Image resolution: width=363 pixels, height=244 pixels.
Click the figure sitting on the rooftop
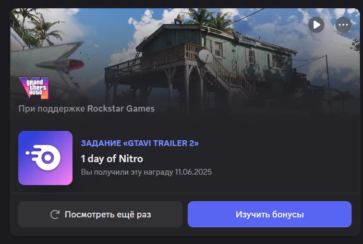(179, 19)
